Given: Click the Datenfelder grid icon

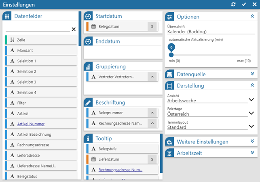Looking at the screenshot, I should click(7, 16).
